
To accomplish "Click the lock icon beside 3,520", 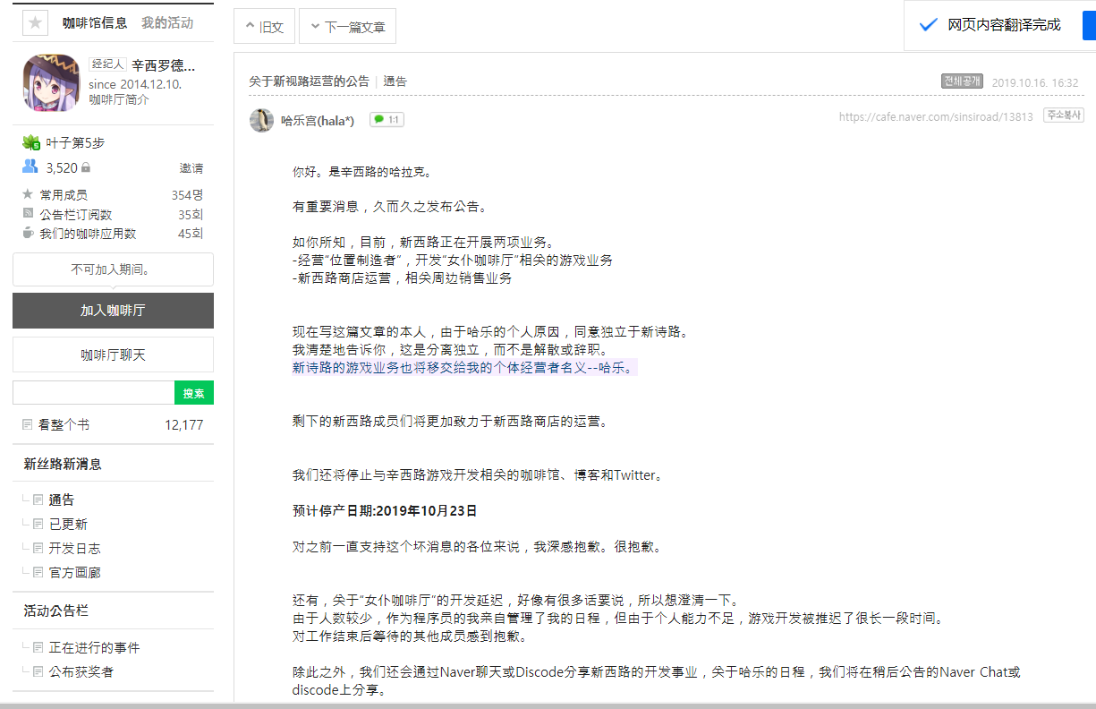I will click(86, 167).
